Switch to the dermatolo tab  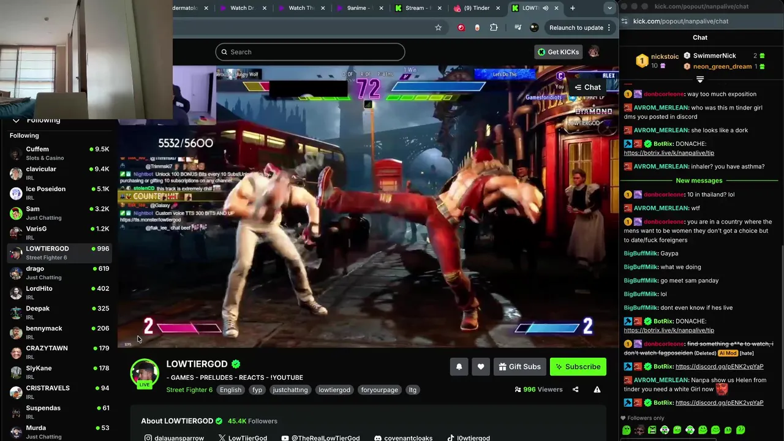click(x=191, y=8)
